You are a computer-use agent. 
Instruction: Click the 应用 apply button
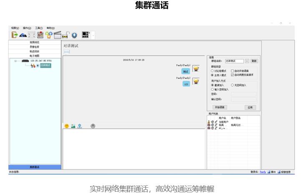click(250, 107)
